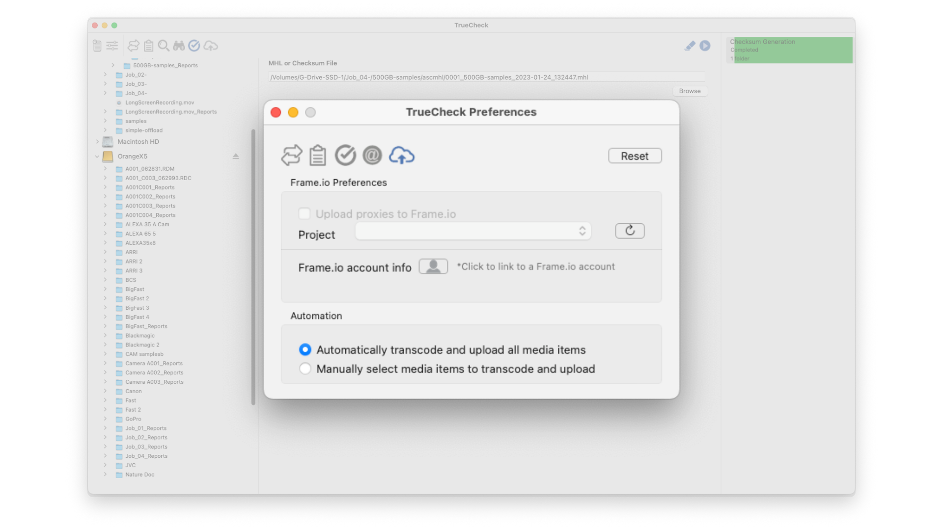Open the clipboard reports preferences tab
Viewport: 943px width, 530px height.
pyautogui.click(x=317, y=156)
